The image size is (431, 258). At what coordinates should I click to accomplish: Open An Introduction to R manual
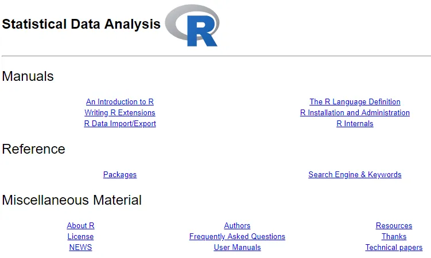tap(120, 102)
